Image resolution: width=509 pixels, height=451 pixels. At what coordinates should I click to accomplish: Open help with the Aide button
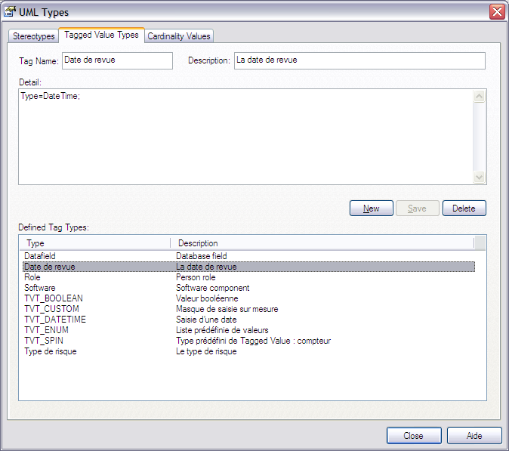tap(474, 436)
